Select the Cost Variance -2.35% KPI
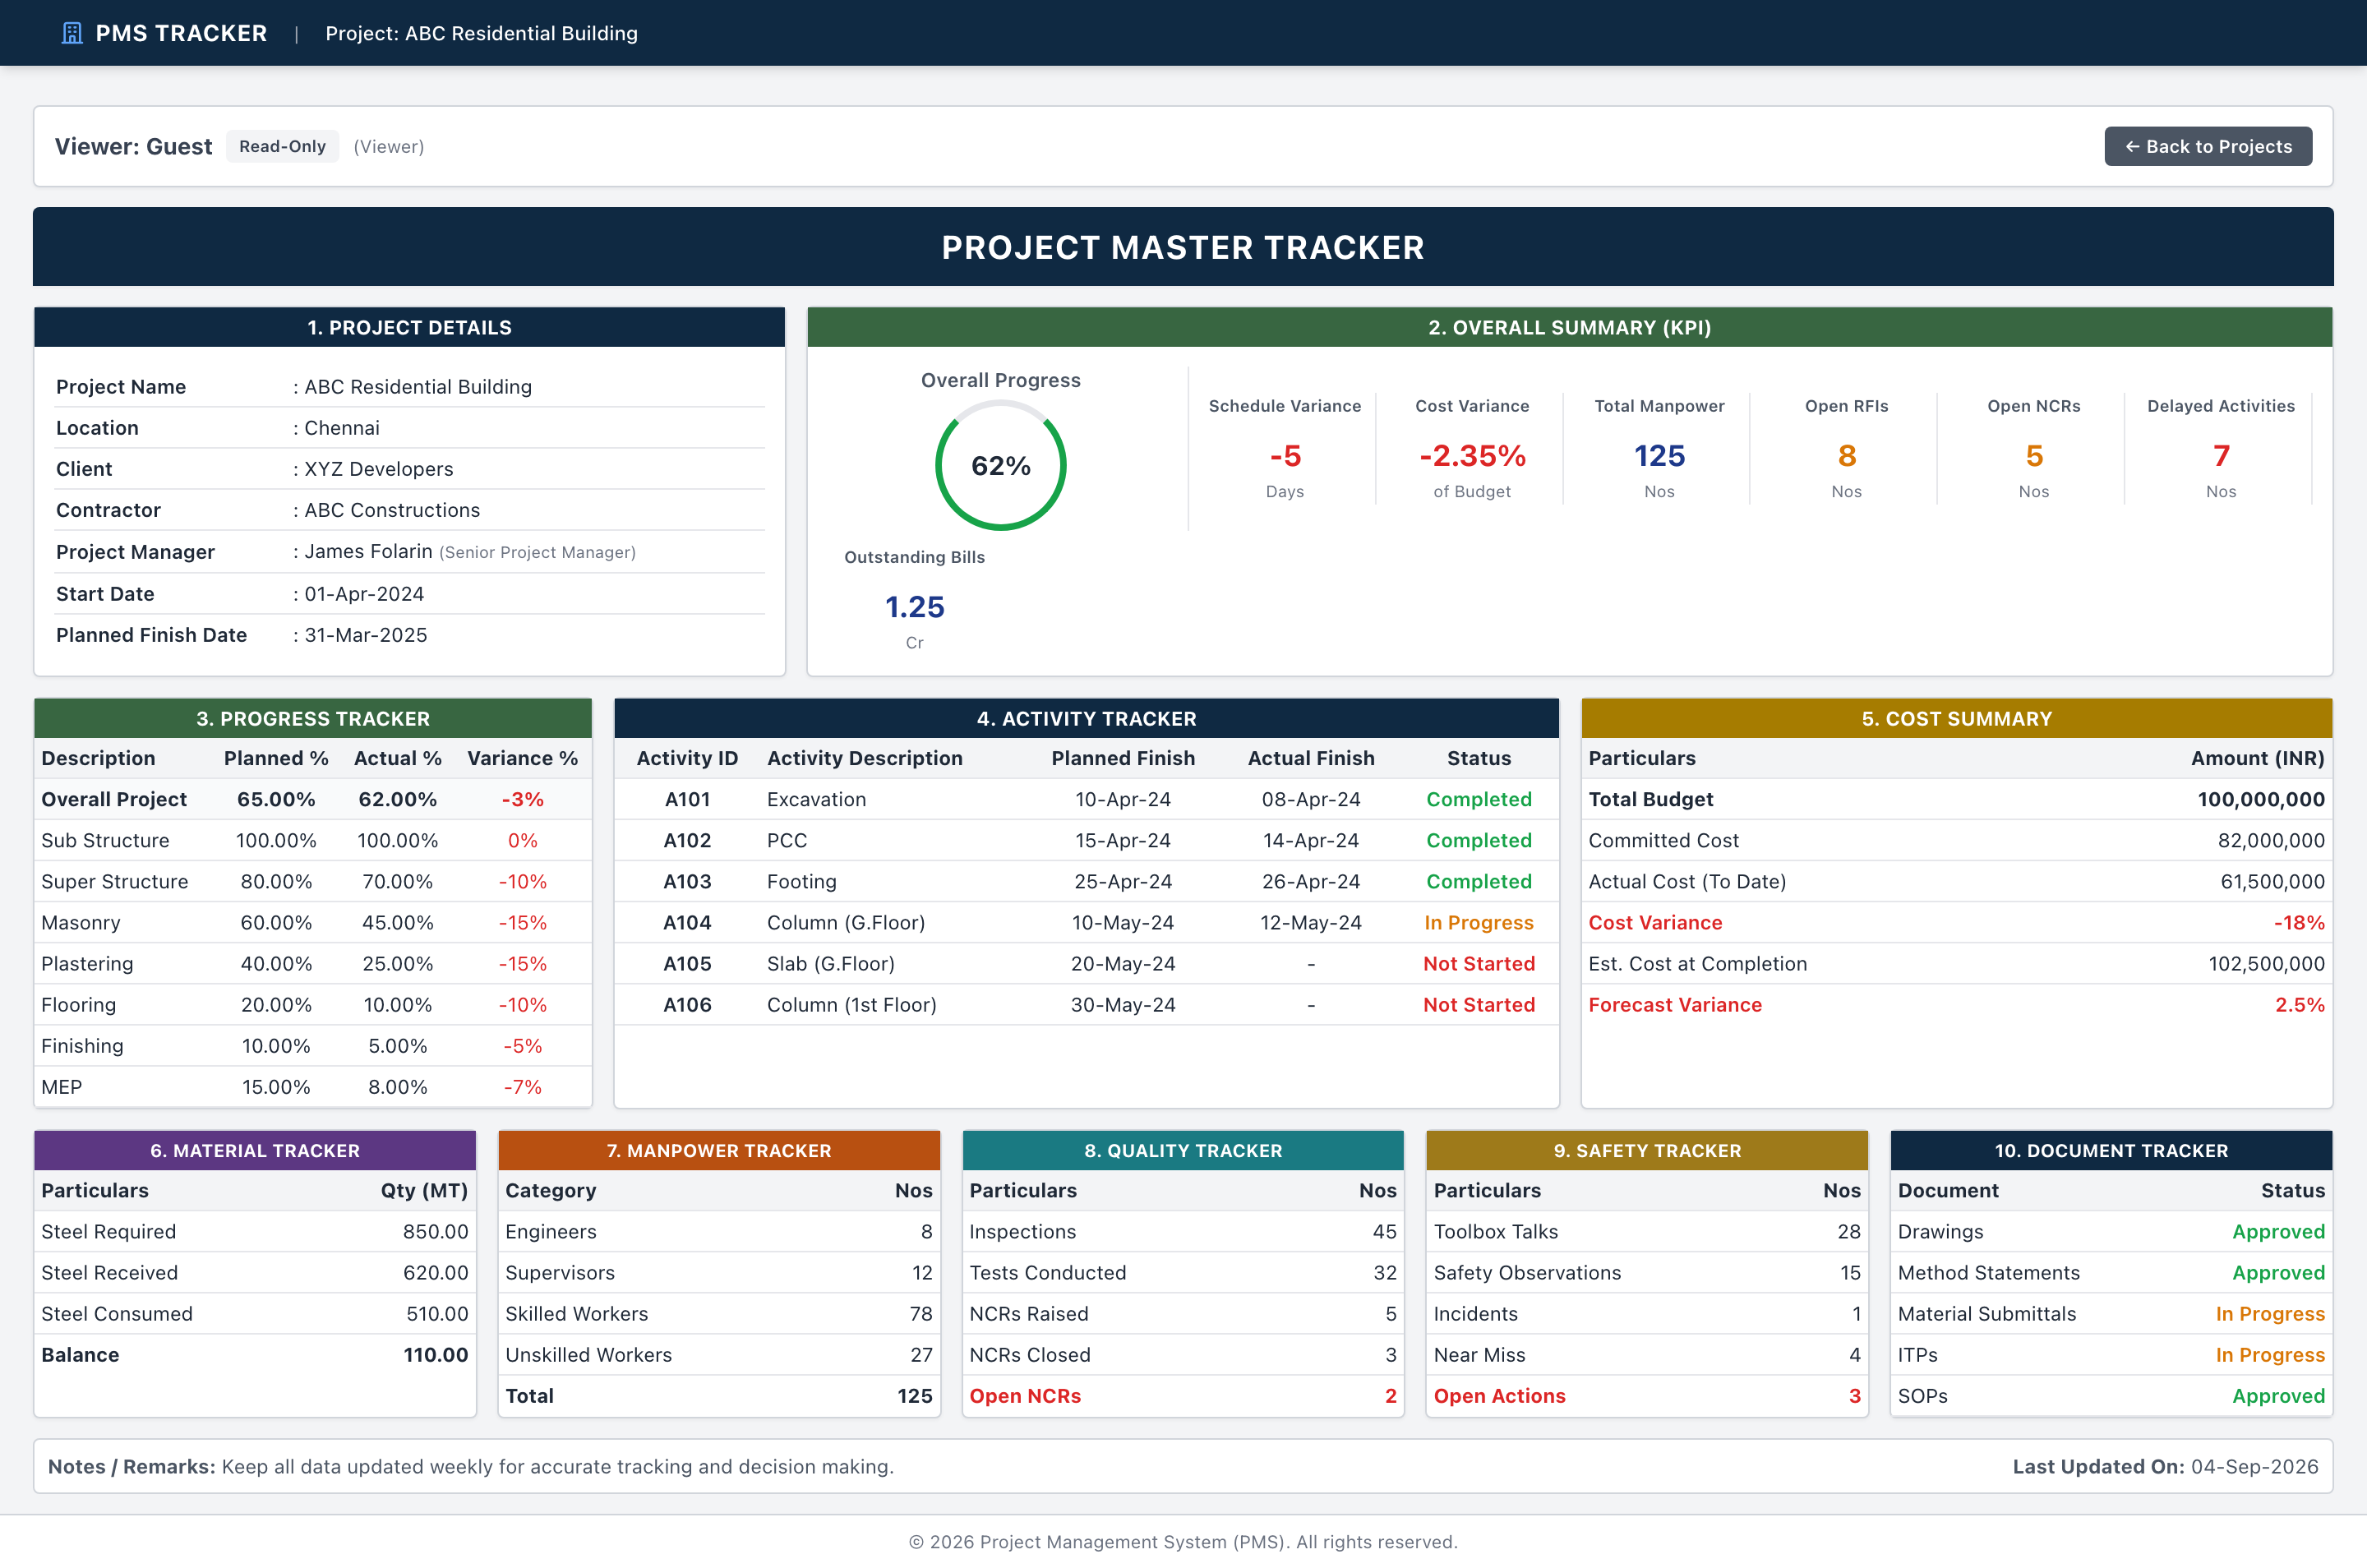2367x1568 pixels. [x=1472, y=448]
